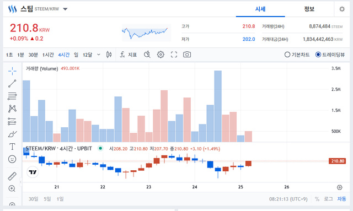The width and height of the screenshot is (353, 211).
Task: Set range to 30일
Action: pos(33,199)
